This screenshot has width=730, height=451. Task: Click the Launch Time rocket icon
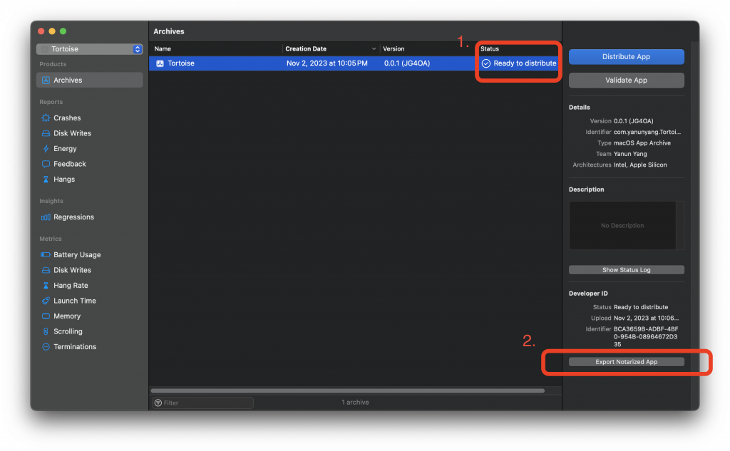[x=46, y=301]
